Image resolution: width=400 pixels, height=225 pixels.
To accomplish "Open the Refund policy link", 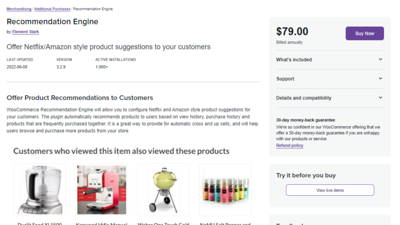I will click(290, 145).
